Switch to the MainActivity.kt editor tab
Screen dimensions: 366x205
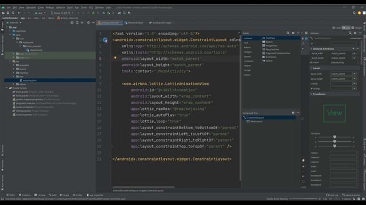pyautogui.click(x=134, y=23)
